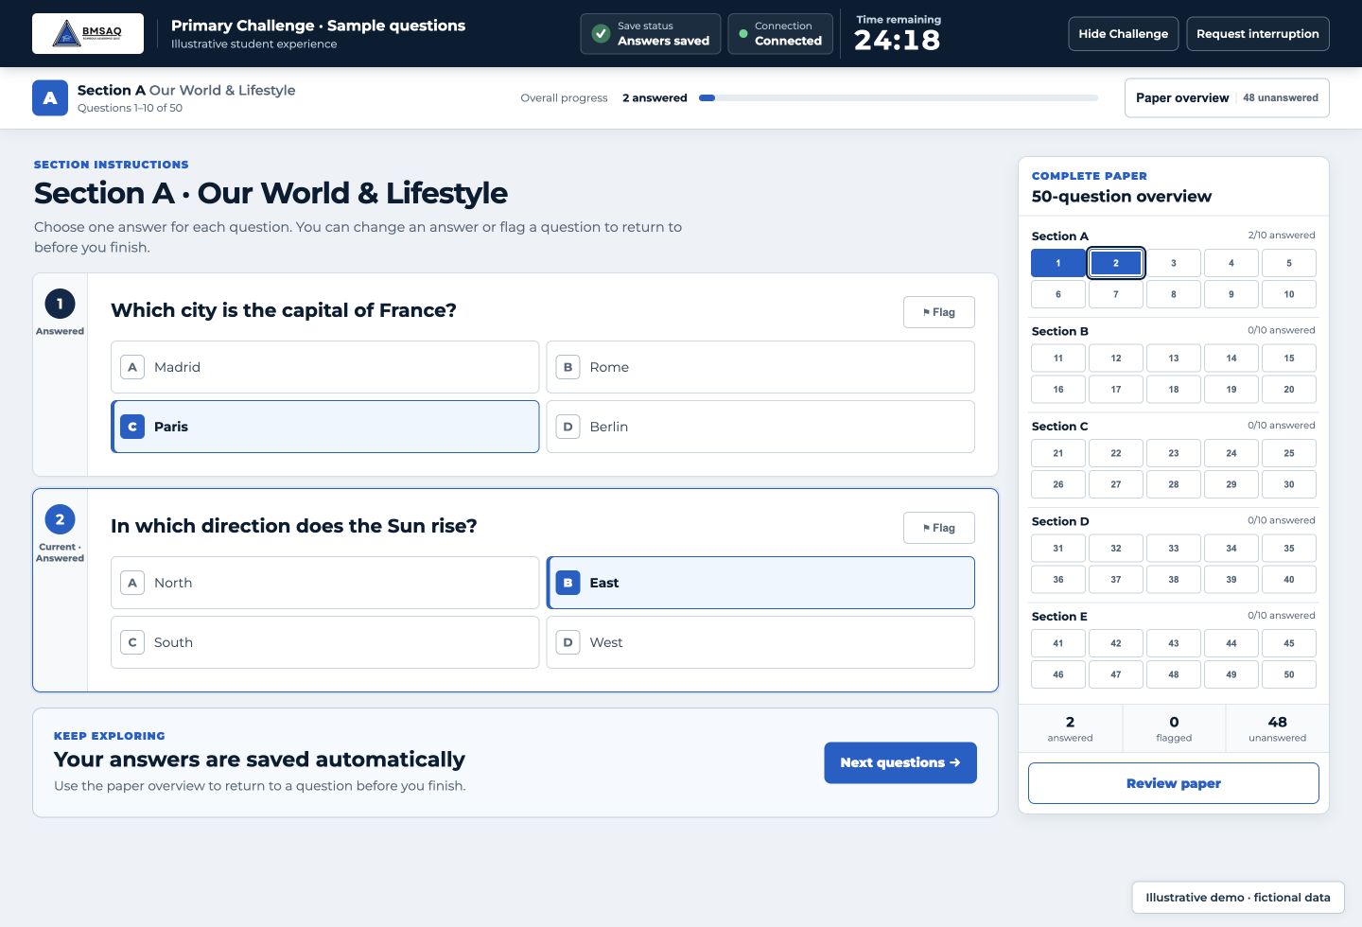The height and width of the screenshot is (927, 1362).
Task: Click question 2 number badge
Action: tap(60, 519)
